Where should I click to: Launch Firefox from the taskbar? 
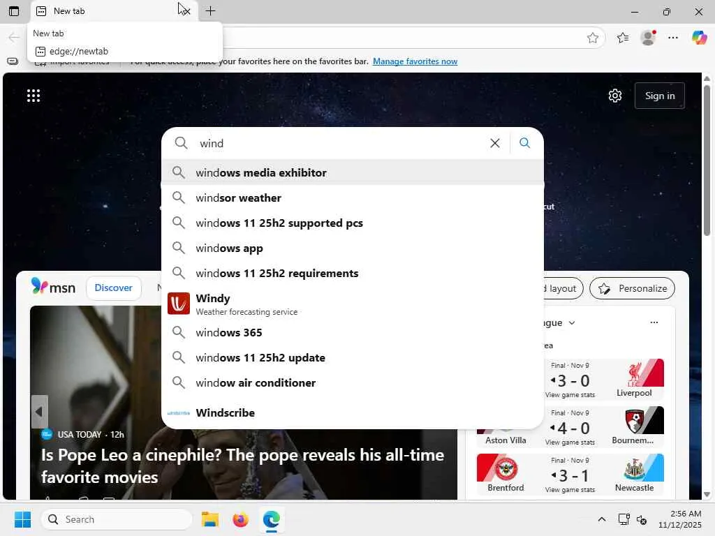(x=240, y=519)
